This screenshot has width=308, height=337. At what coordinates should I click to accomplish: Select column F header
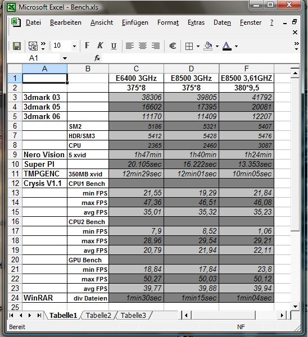point(247,69)
